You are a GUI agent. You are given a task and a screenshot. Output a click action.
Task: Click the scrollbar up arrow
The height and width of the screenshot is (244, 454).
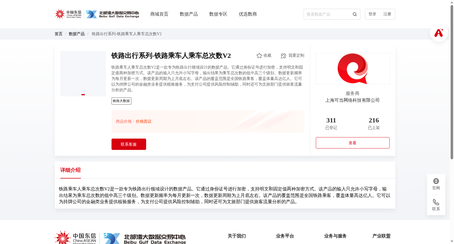tap(452, 2)
